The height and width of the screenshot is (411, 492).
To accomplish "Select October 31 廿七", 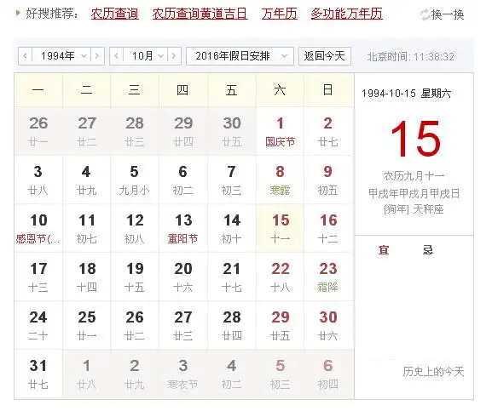I will (x=38, y=374).
